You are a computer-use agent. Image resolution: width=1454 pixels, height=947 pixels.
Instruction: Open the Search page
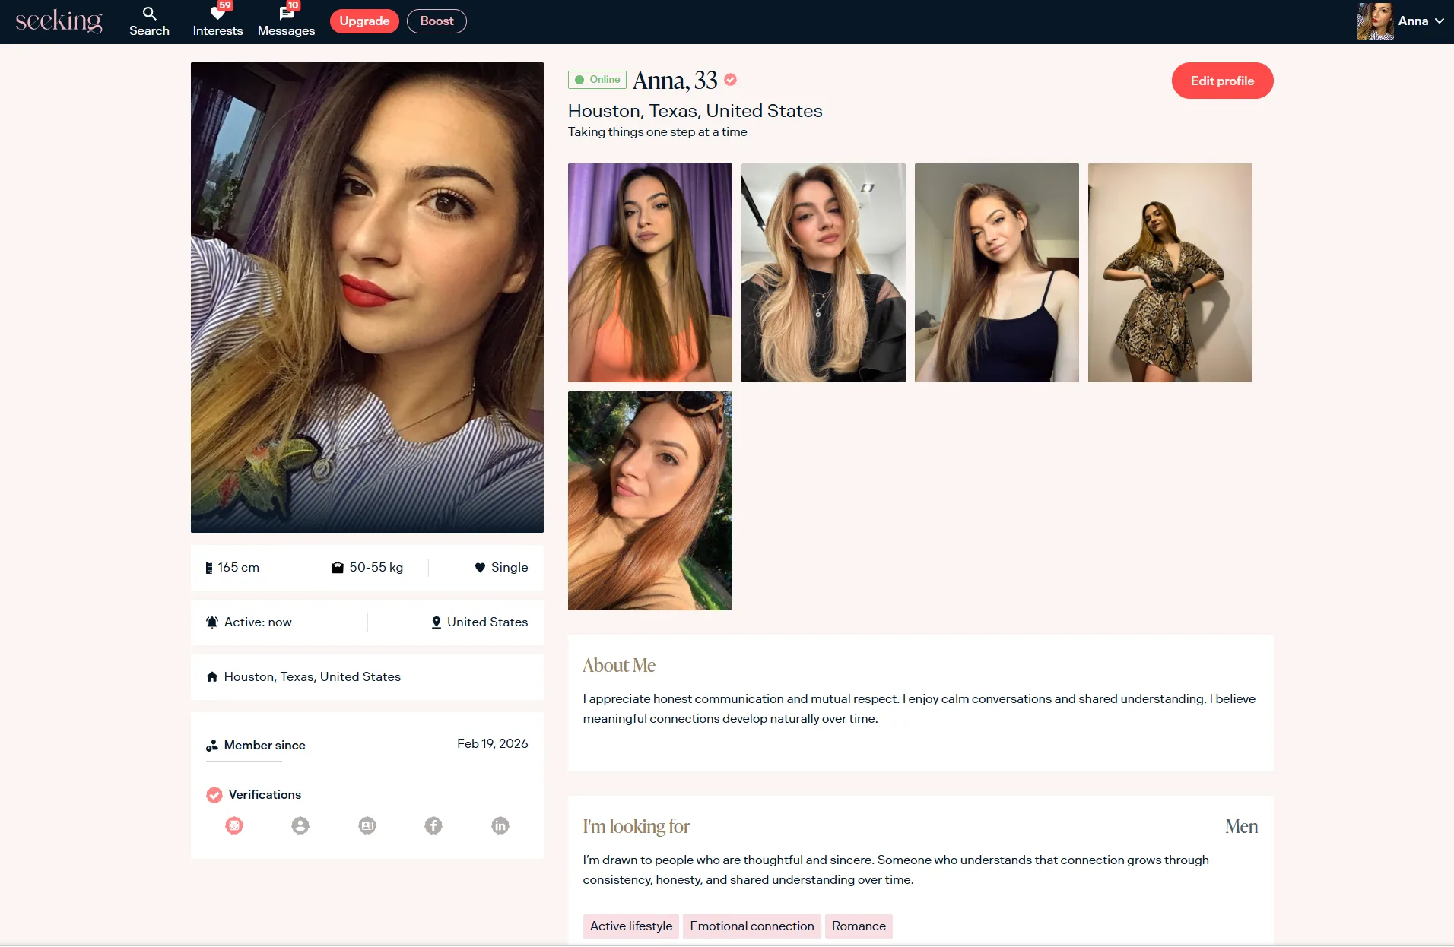(149, 21)
